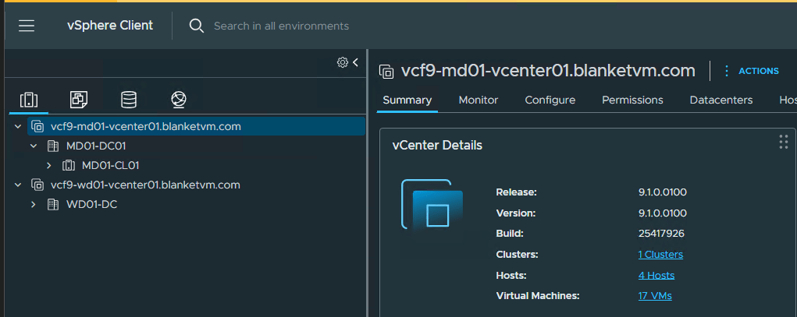Expand the WD01-DC datacenter node
Viewport: 797px width, 317px height.
[34, 204]
